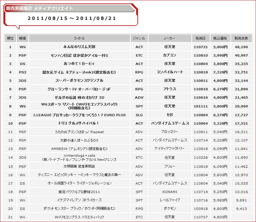
Task: Click sales figure 32,751
Action: (241, 72)
